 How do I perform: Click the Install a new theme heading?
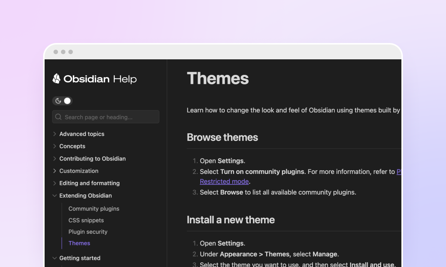point(230,220)
